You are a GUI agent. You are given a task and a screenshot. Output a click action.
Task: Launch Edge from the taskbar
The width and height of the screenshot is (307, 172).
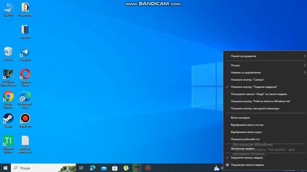click(x=93, y=168)
